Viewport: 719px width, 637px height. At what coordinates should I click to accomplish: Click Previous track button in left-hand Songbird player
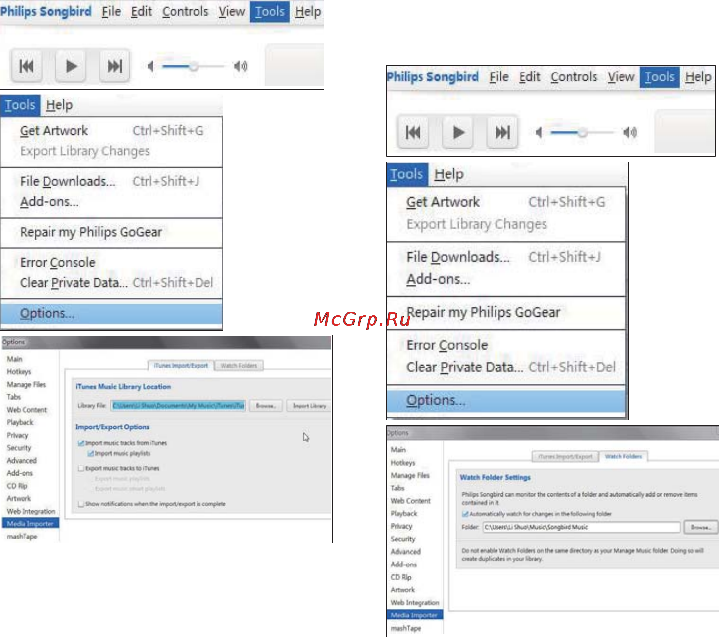click(x=26, y=66)
